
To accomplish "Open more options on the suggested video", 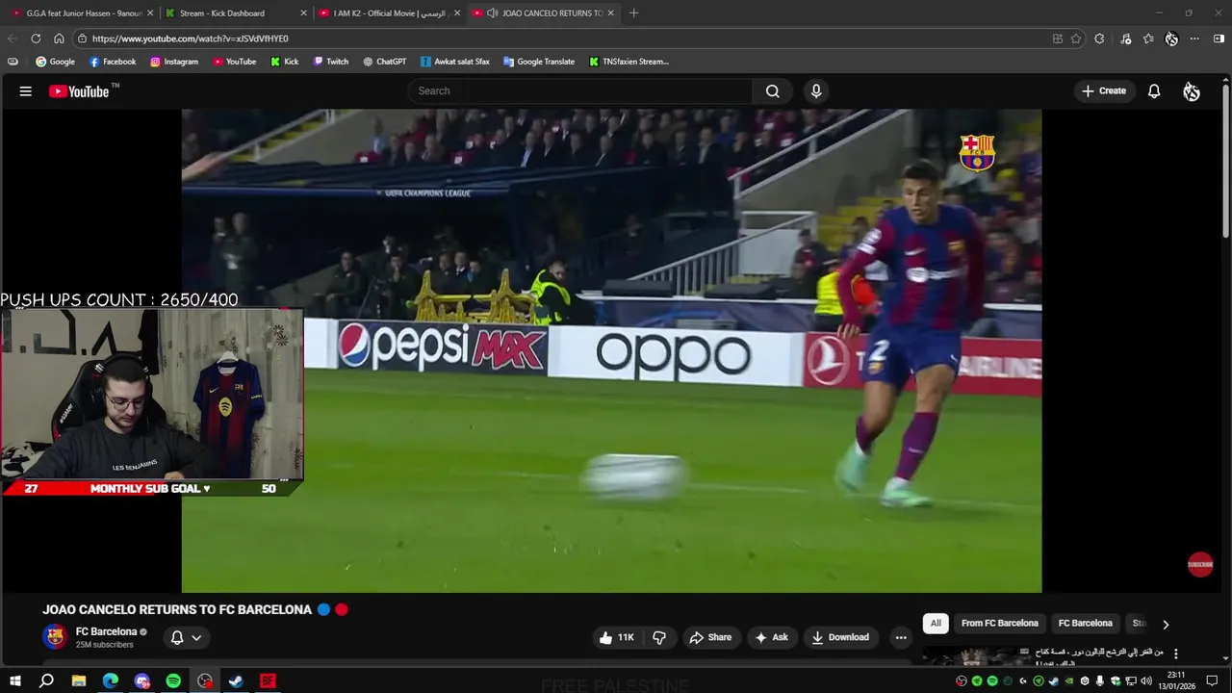I will [x=1175, y=654].
